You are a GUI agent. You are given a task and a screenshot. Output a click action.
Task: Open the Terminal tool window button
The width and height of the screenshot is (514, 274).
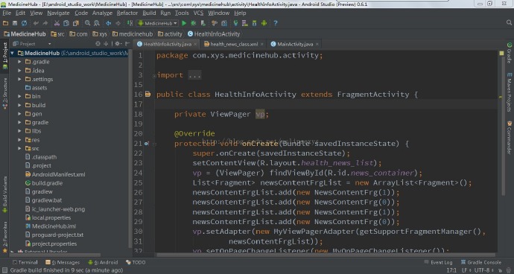click(x=25, y=262)
